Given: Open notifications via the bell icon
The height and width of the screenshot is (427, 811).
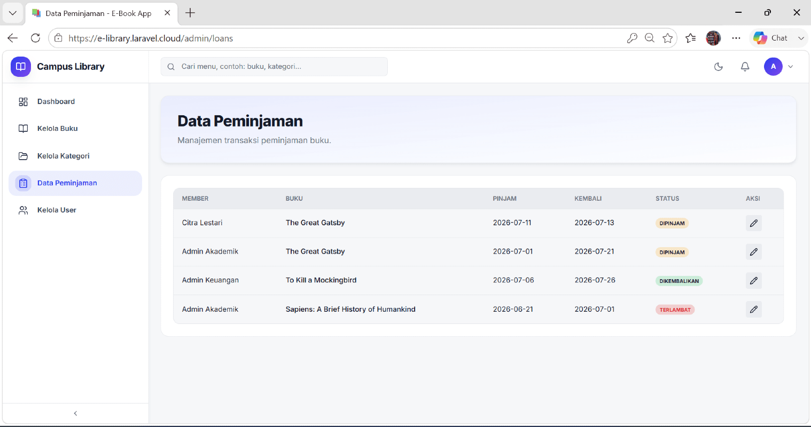Looking at the screenshot, I should [x=745, y=67].
